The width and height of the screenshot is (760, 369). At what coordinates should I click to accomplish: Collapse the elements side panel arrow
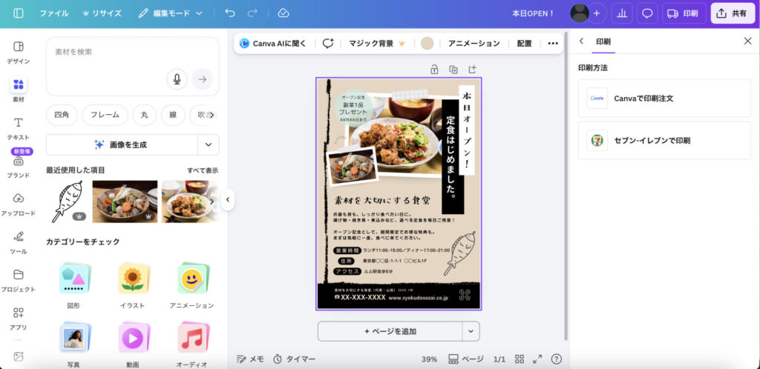(x=228, y=199)
